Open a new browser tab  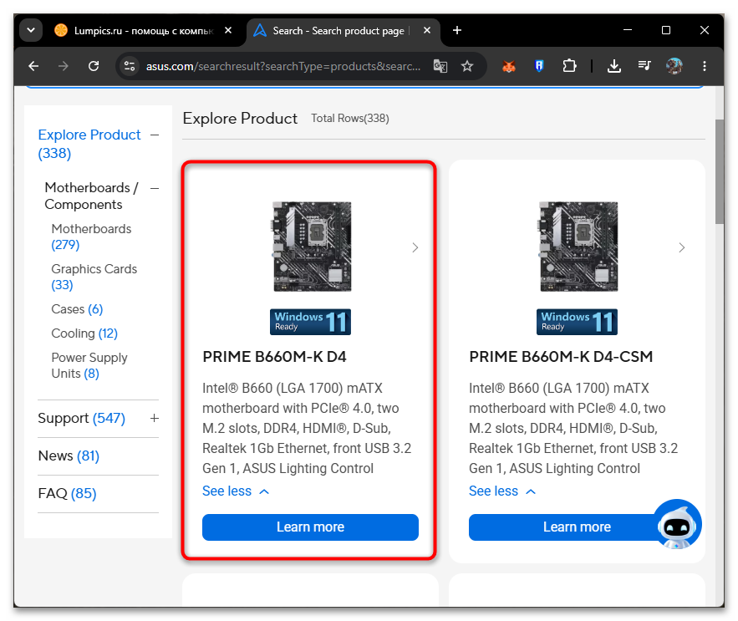[457, 31]
